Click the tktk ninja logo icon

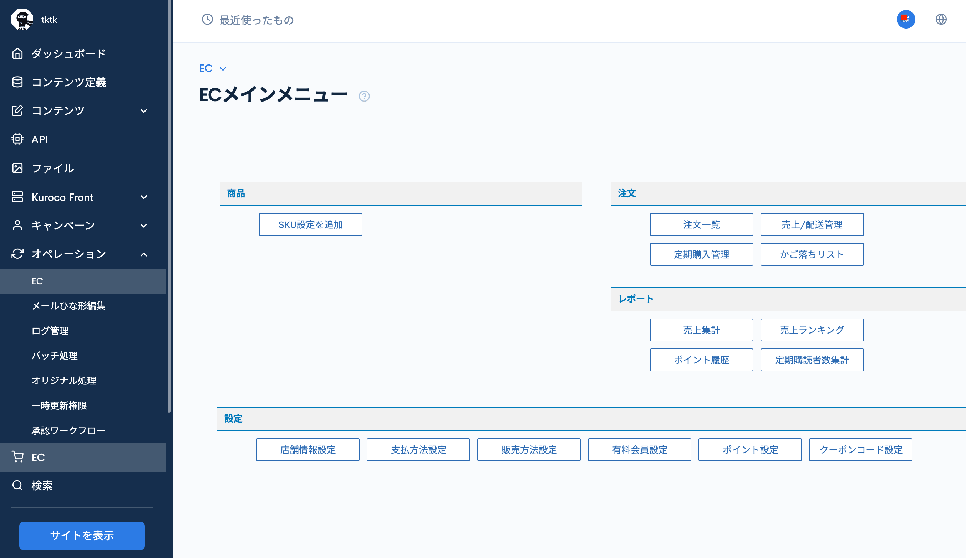(x=22, y=19)
